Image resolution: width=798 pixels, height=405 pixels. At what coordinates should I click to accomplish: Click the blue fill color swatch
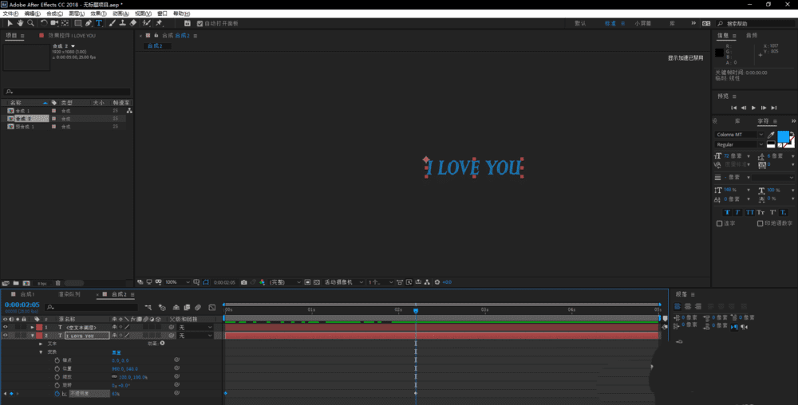point(784,136)
